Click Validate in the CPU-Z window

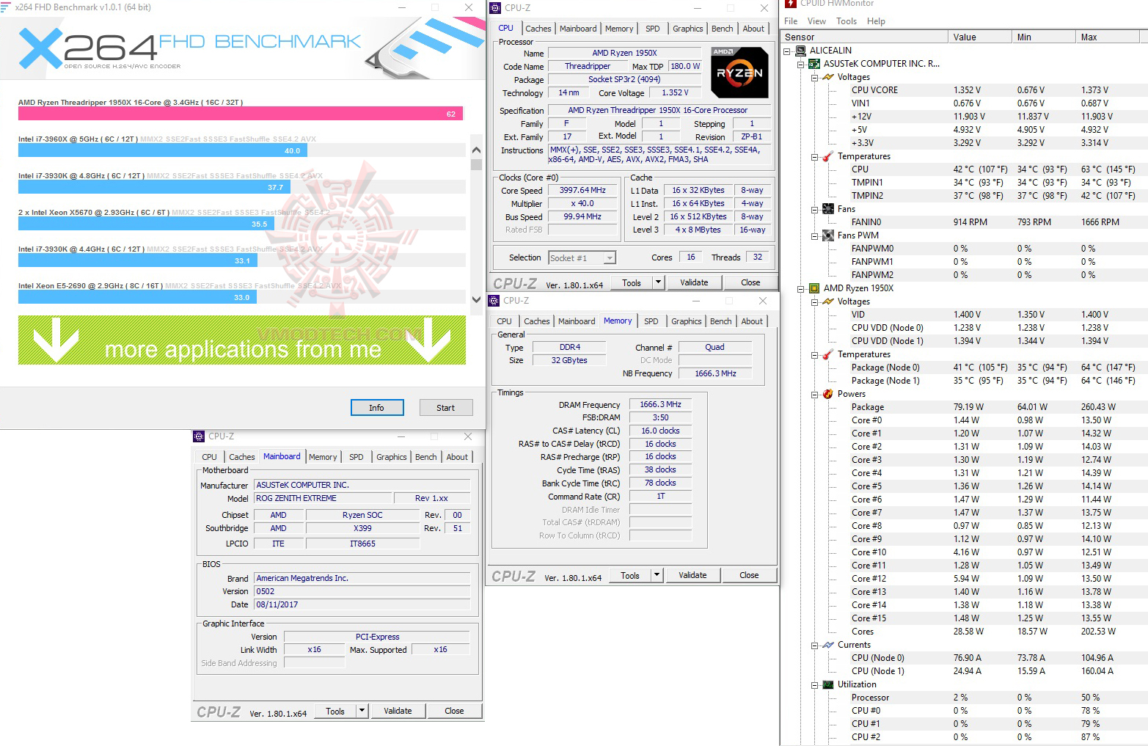click(x=694, y=282)
